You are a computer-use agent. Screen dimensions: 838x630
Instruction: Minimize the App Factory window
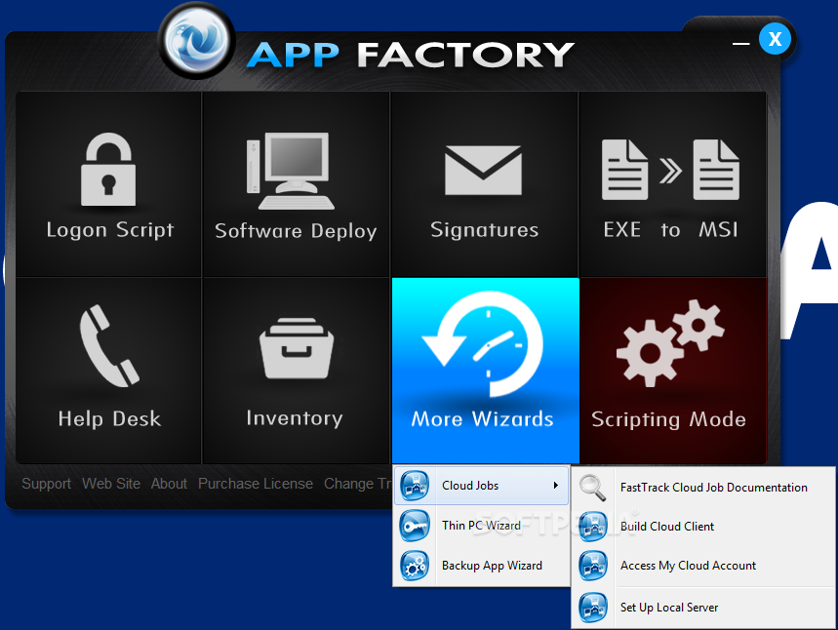740,43
